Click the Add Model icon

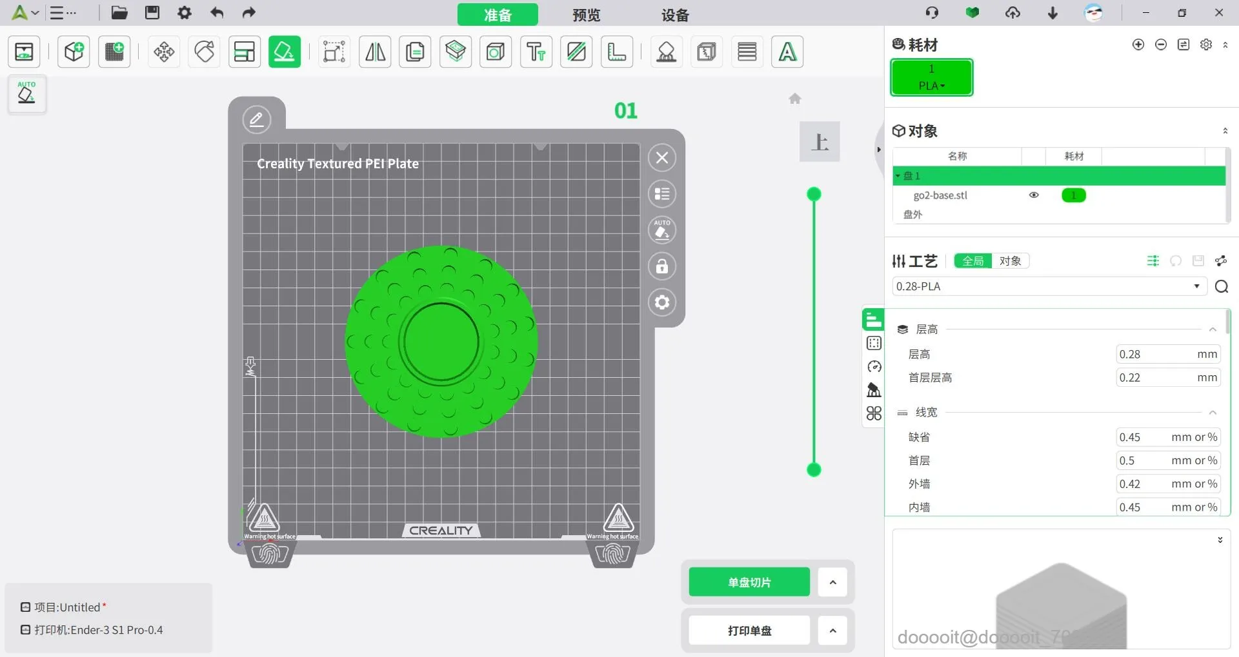coord(73,52)
